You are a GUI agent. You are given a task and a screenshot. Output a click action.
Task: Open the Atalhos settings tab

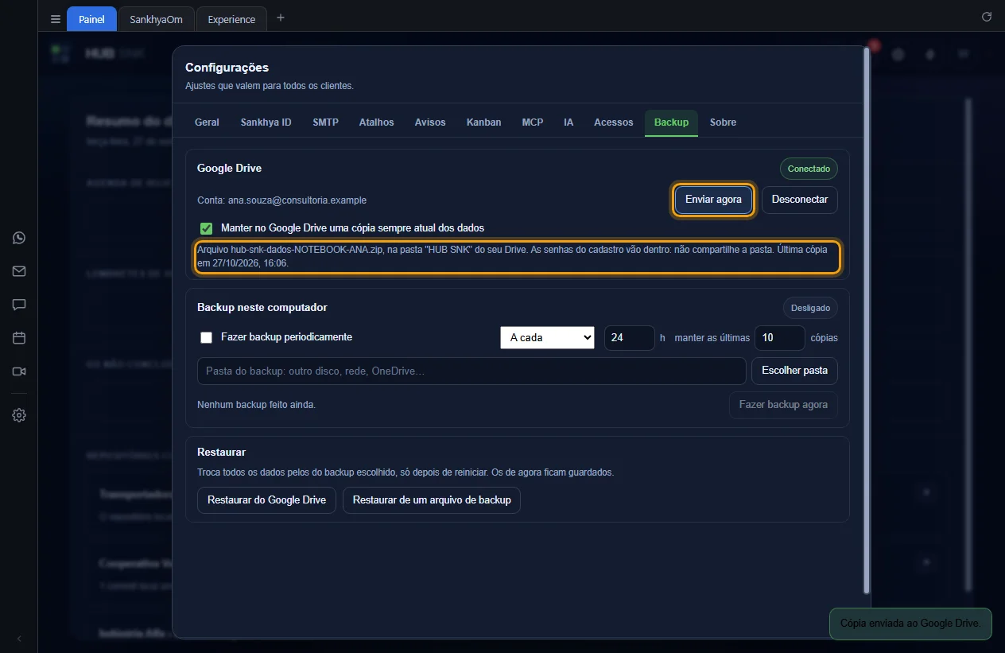(376, 122)
